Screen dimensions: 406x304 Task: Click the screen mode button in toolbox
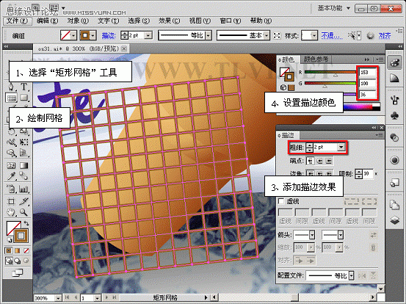coord(18,272)
